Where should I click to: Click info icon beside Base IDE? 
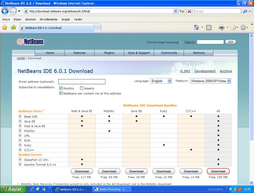20,116
